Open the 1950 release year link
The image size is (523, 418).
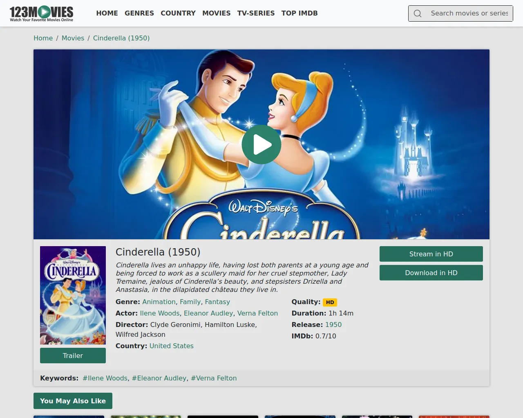coord(333,325)
